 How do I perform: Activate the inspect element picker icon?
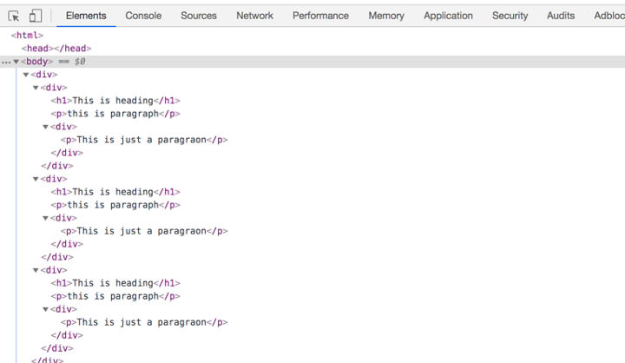tap(14, 16)
